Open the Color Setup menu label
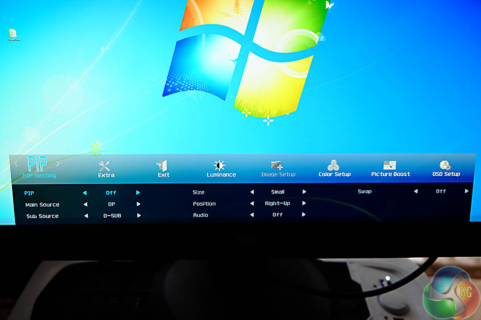Image resolution: width=481 pixels, height=320 pixels. pyautogui.click(x=334, y=174)
